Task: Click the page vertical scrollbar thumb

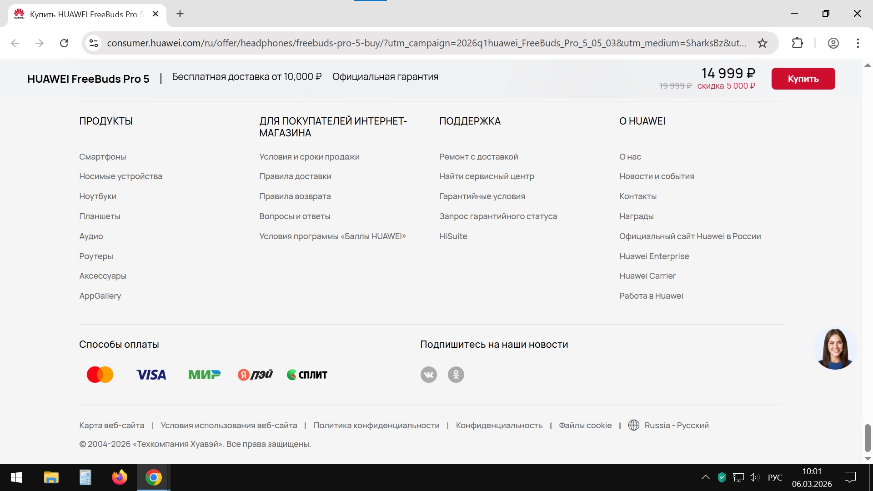Action: pyautogui.click(x=867, y=437)
